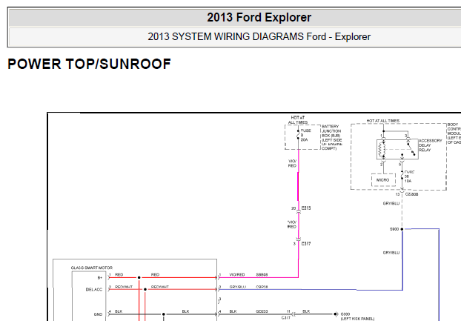Click the "2013 Ford Explorer" title heading
The width and height of the screenshot is (461, 321).
click(x=259, y=17)
